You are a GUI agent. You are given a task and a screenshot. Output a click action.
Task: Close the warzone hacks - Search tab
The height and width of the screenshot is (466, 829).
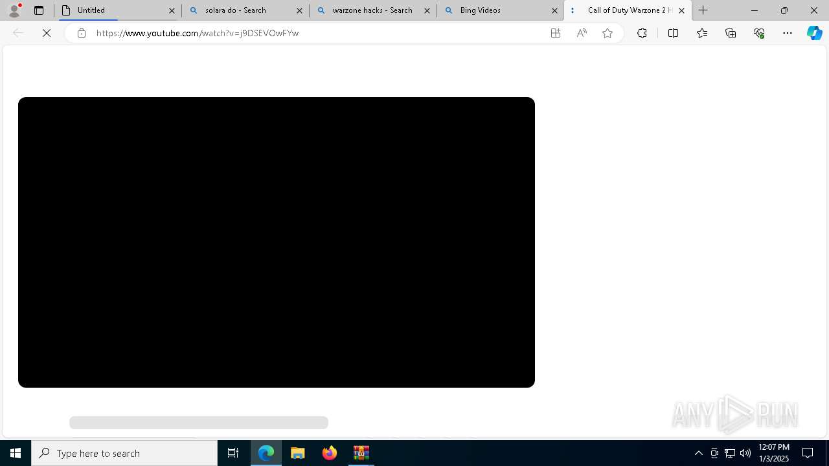tap(427, 10)
